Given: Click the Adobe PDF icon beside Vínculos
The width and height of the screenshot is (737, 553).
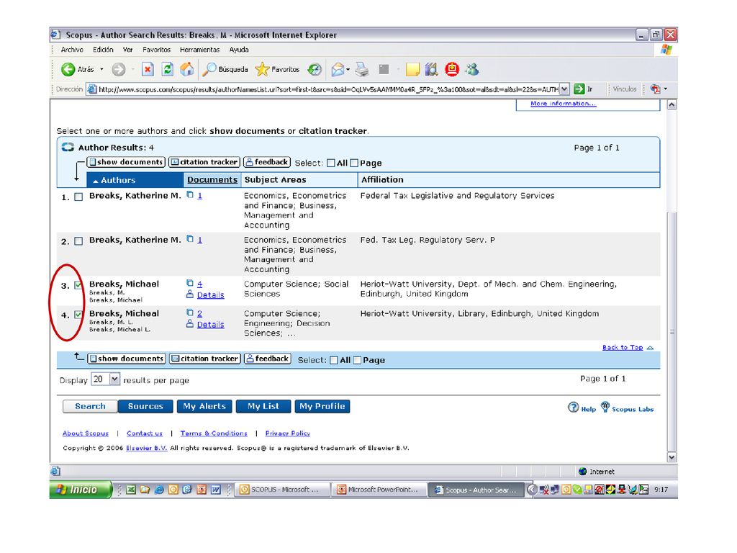Looking at the screenshot, I should pos(655,89).
